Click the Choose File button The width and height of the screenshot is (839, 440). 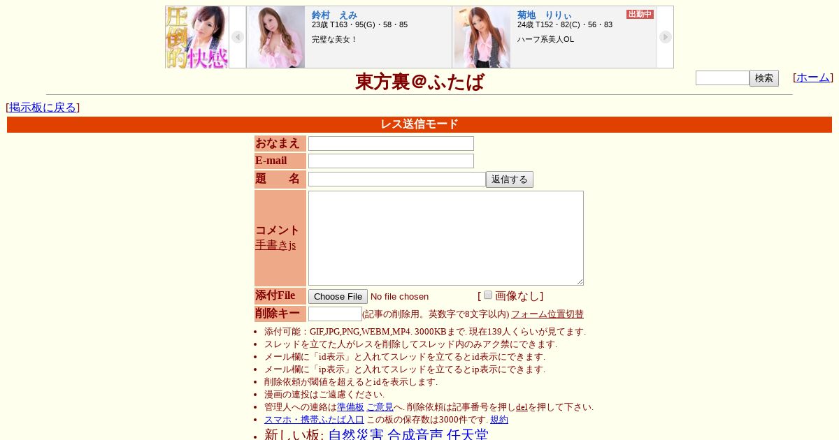click(338, 296)
